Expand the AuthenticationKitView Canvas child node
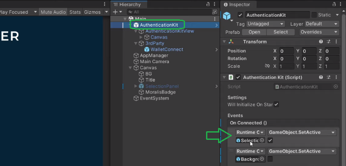 (x=141, y=37)
